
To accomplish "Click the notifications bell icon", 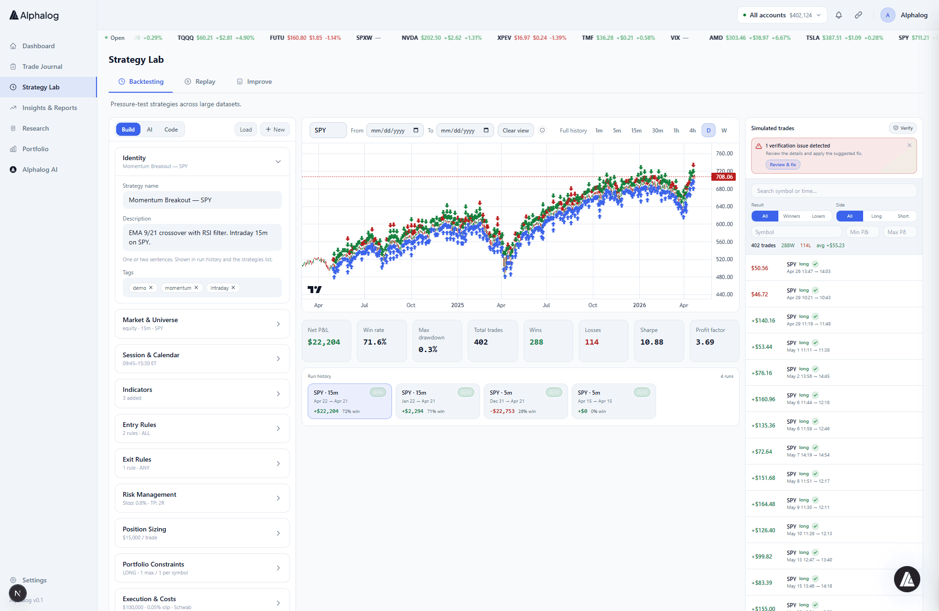I will (839, 15).
